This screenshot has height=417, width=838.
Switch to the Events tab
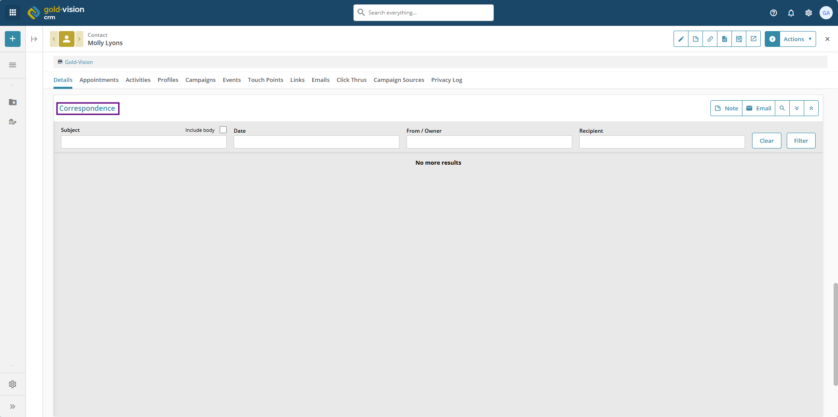232,80
